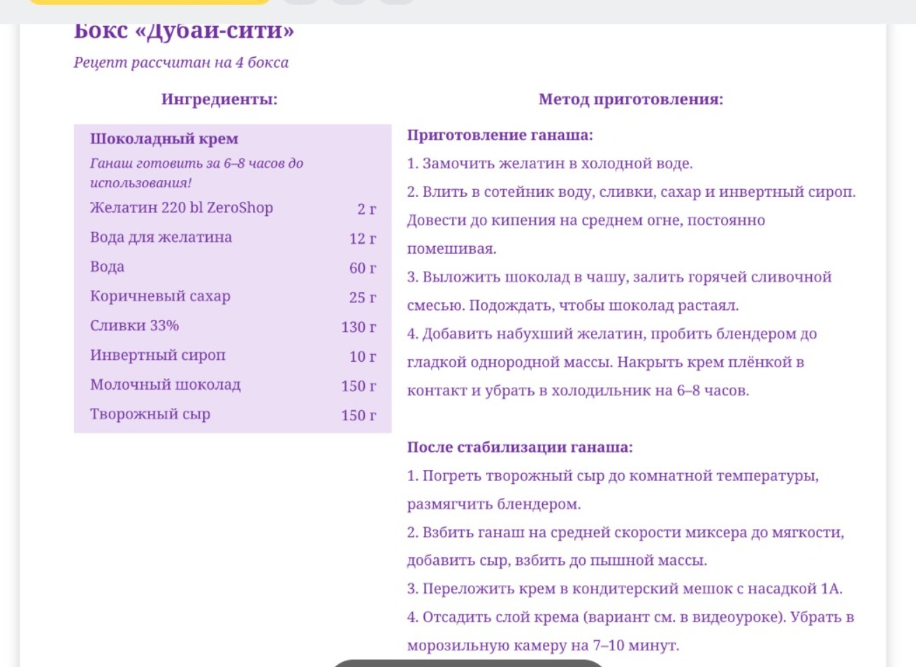
Task: Select the «Желатин 220 bl ZeroShop» ingredient
Action: point(182,208)
